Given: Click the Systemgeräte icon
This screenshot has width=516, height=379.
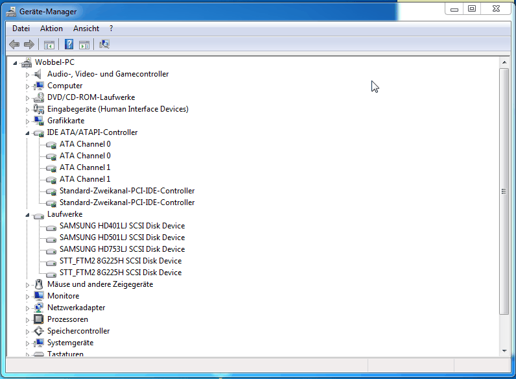Looking at the screenshot, I should pos(38,343).
